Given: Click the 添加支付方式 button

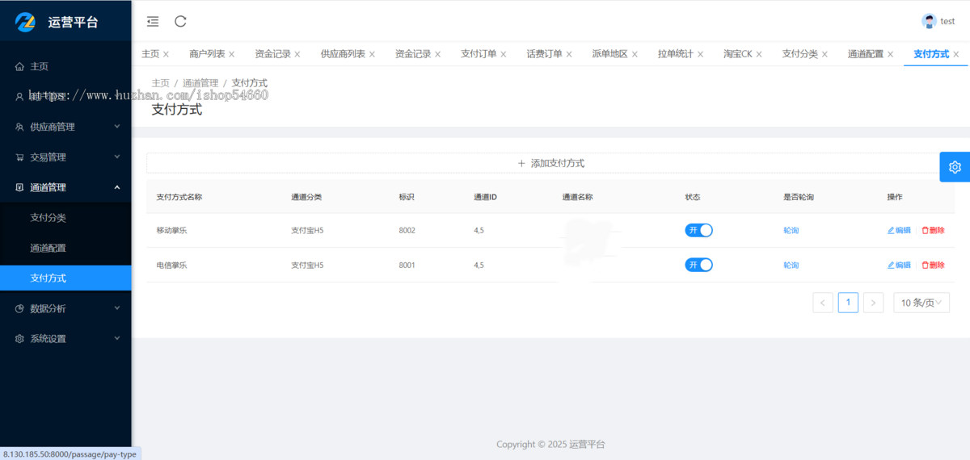Looking at the screenshot, I should pyautogui.click(x=550, y=163).
